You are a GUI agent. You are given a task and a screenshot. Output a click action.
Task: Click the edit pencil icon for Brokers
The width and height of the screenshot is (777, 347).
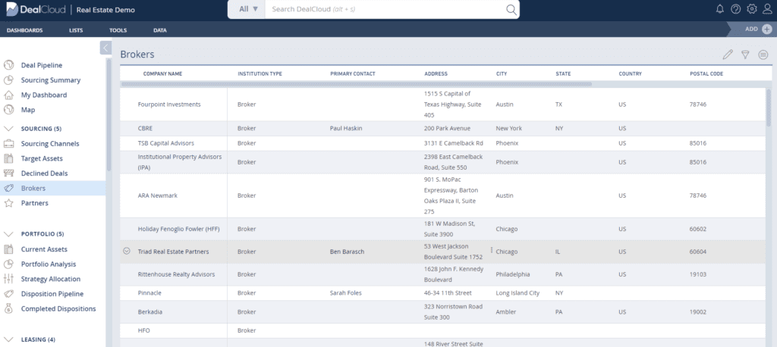[x=728, y=55]
